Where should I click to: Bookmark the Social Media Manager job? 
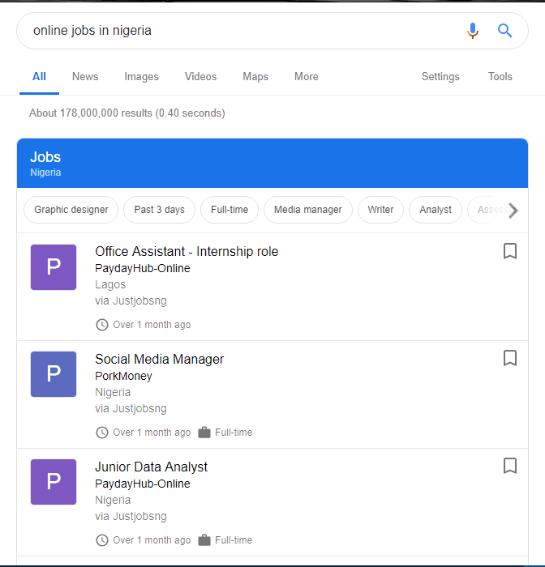510,358
